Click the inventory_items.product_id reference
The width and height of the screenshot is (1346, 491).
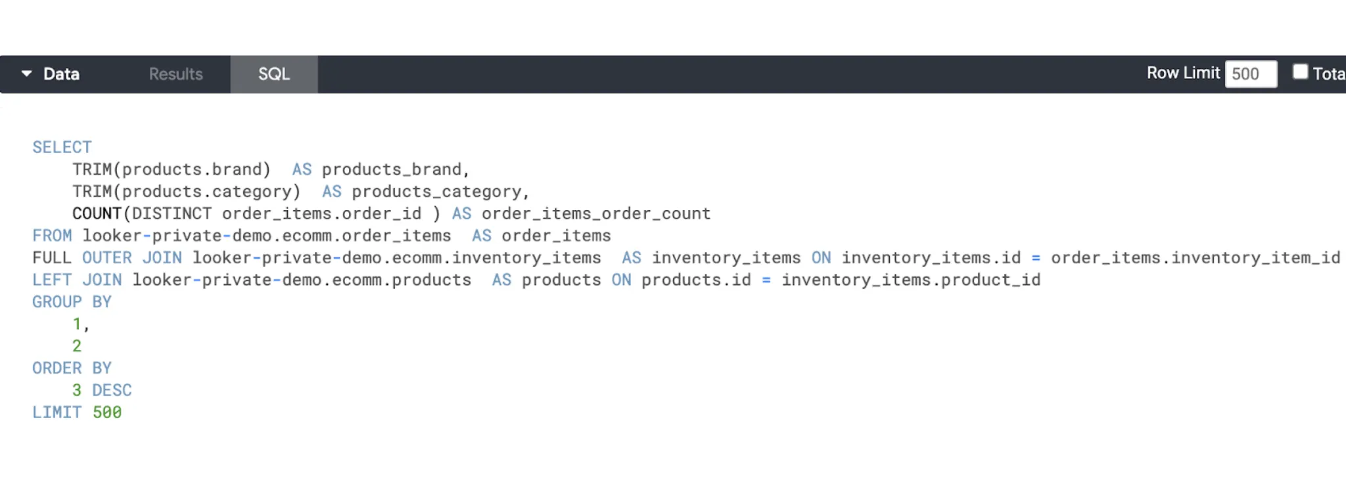[910, 280]
